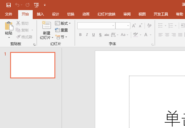Apply numbered list formatting

pyautogui.click(x=171, y=26)
